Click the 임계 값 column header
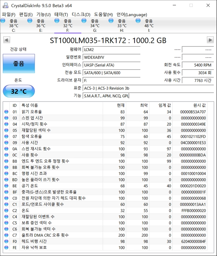The width and height of the screenshot is (217, 256). click(161, 105)
